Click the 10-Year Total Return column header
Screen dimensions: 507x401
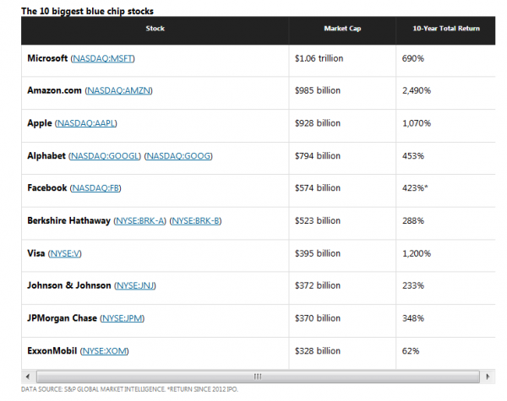[446, 29]
